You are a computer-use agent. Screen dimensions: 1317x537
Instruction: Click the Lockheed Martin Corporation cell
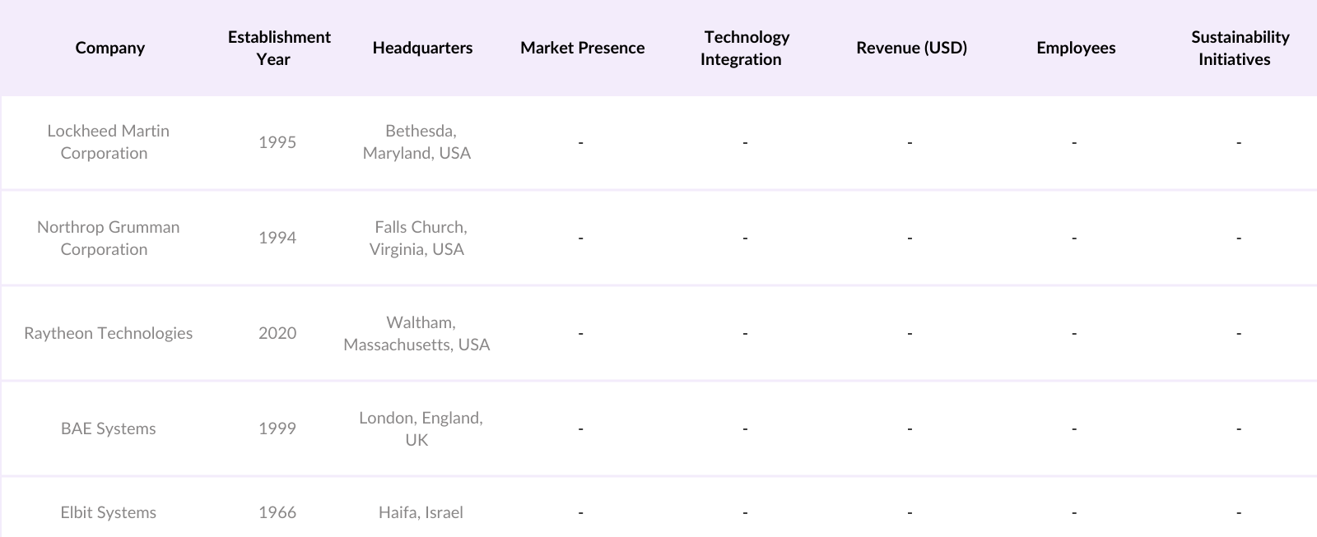(108, 141)
